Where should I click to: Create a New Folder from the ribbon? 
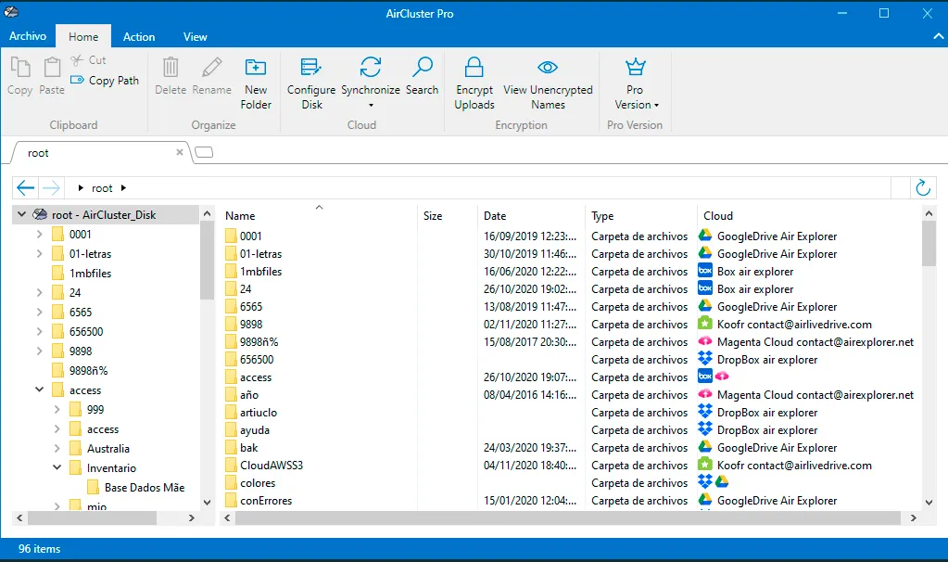[x=256, y=83]
